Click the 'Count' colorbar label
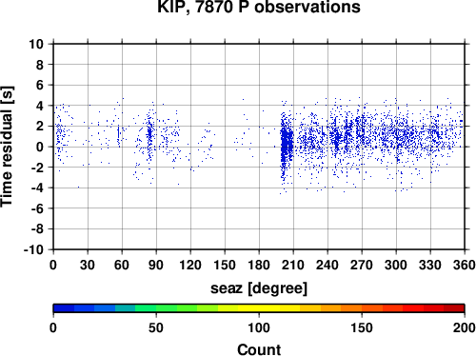This screenshot has height=356, width=476. coord(259,349)
